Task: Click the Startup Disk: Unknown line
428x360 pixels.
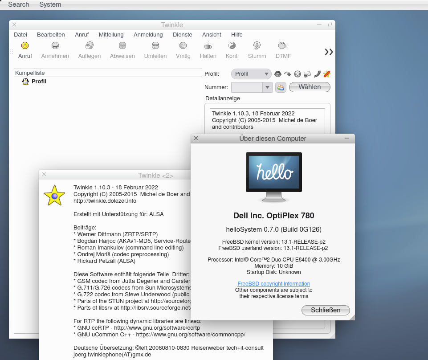Action: 274,272
